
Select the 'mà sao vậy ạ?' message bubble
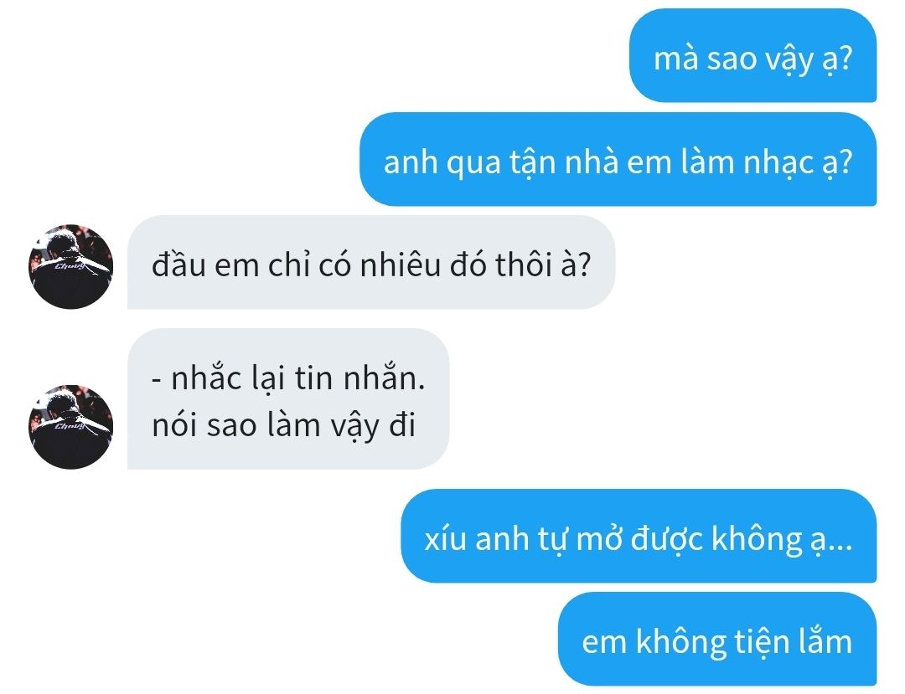tap(752, 56)
